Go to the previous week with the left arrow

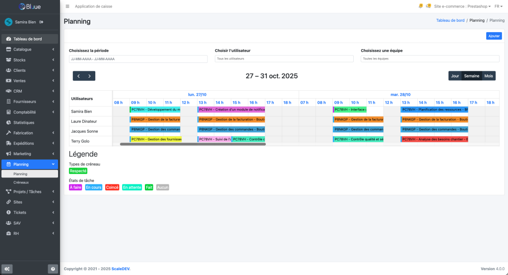pyautogui.click(x=78, y=76)
